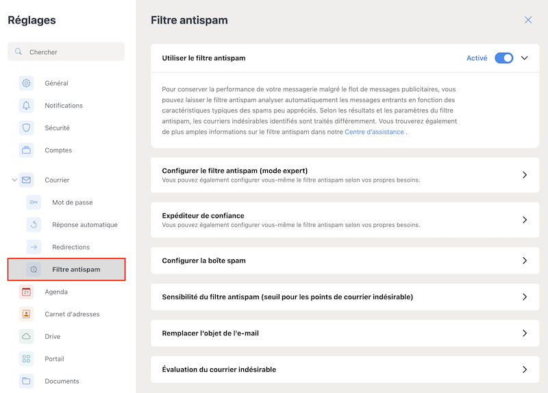Click the Notifications bell icon
The image size is (548, 393).
(x=26, y=106)
